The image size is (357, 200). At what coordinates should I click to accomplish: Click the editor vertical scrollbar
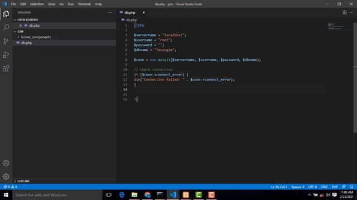point(355,77)
